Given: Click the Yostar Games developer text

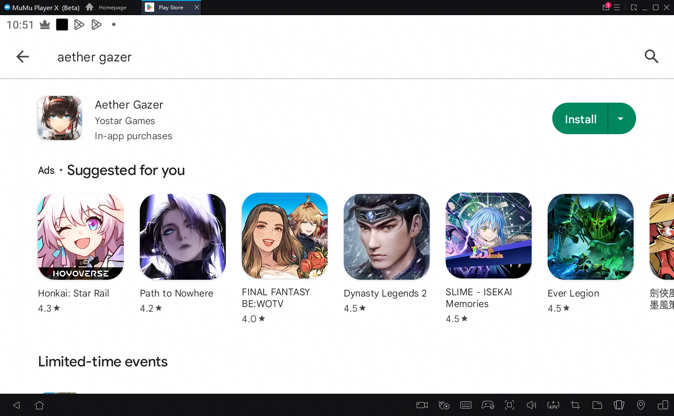Looking at the screenshot, I should pos(125,121).
